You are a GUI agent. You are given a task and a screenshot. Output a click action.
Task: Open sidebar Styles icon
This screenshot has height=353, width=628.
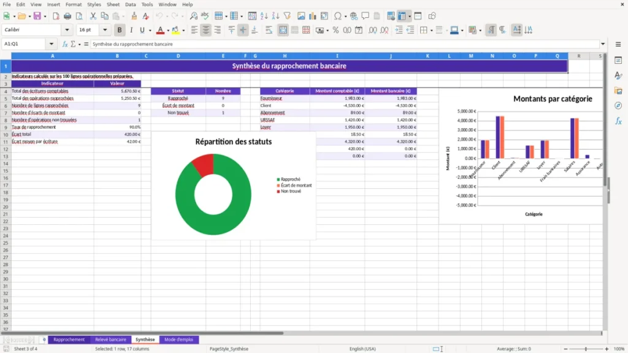coord(618,75)
